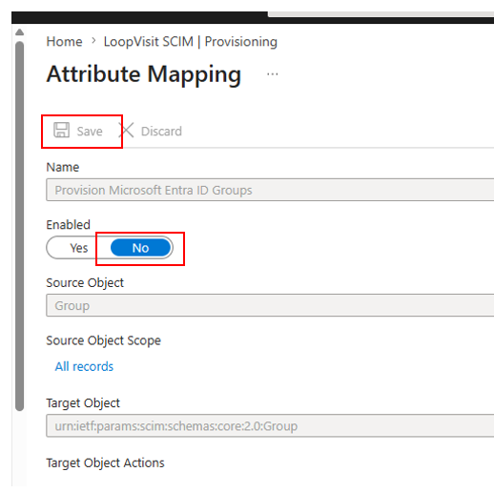Set Enabled toggle to Yes

pos(78,248)
